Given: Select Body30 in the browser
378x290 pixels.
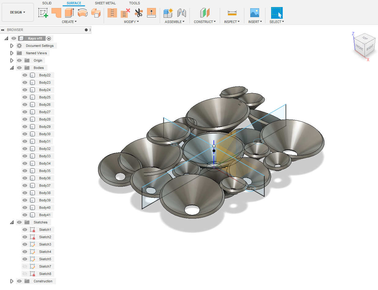Looking at the screenshot, I should point(45,134).
